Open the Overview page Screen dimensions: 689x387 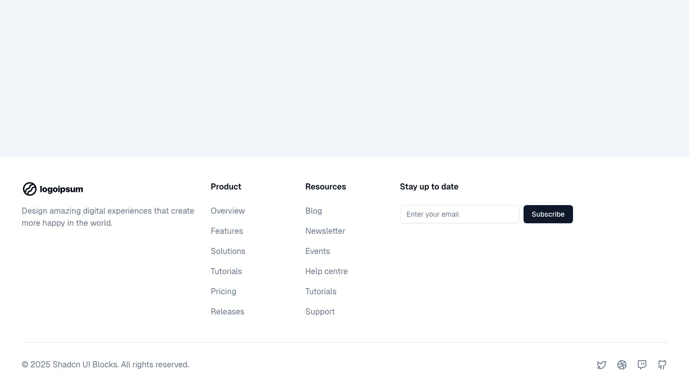227,211
